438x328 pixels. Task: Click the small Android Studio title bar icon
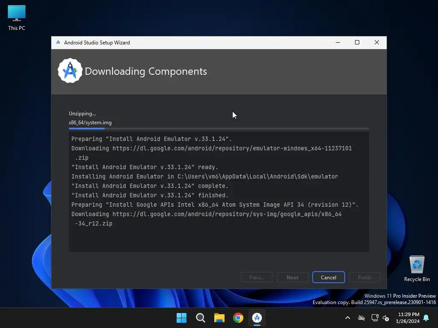click(58, 42)
